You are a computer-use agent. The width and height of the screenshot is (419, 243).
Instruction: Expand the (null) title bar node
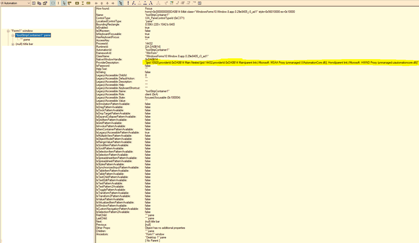click(x=13, y=44)
